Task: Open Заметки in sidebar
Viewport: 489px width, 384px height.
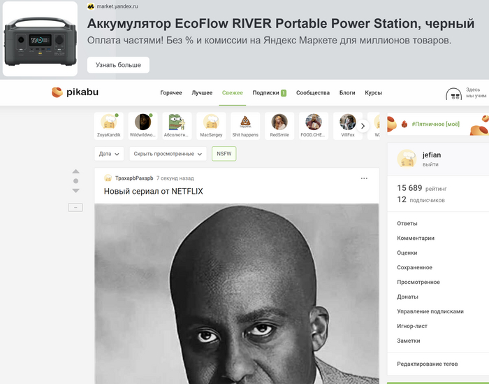Action: (408, 341)
